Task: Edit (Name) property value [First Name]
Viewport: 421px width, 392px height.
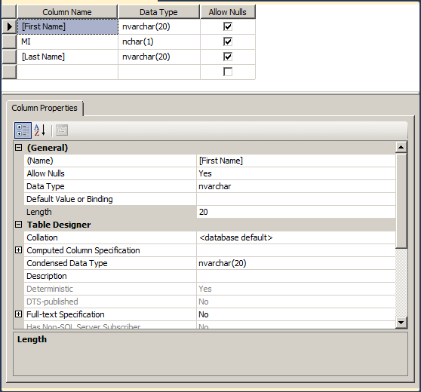Action: tap(296, 161)
